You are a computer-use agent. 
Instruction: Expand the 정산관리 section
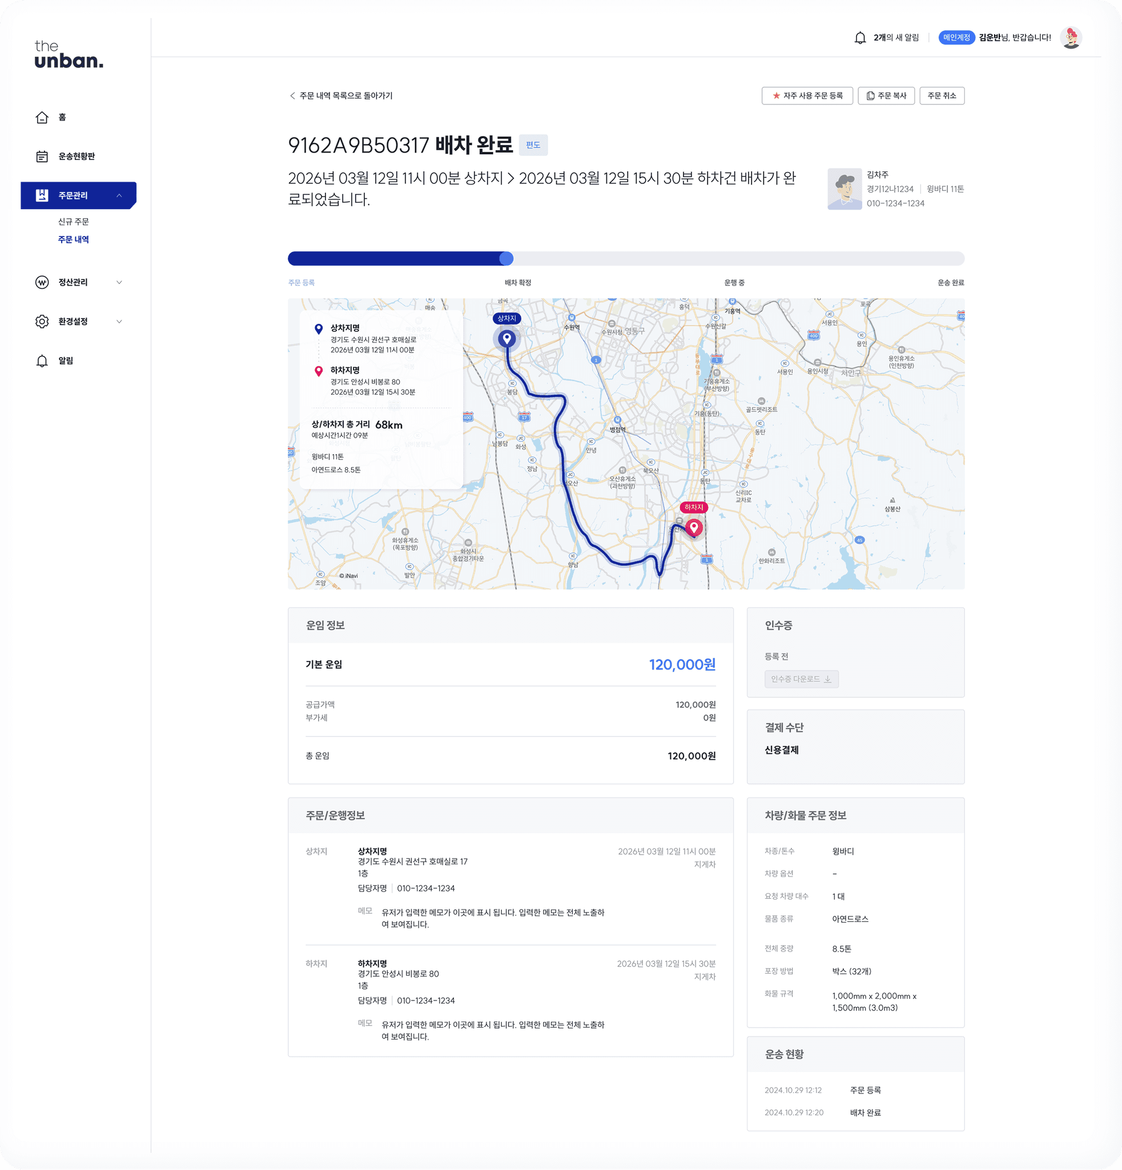(x=120, y=282)
